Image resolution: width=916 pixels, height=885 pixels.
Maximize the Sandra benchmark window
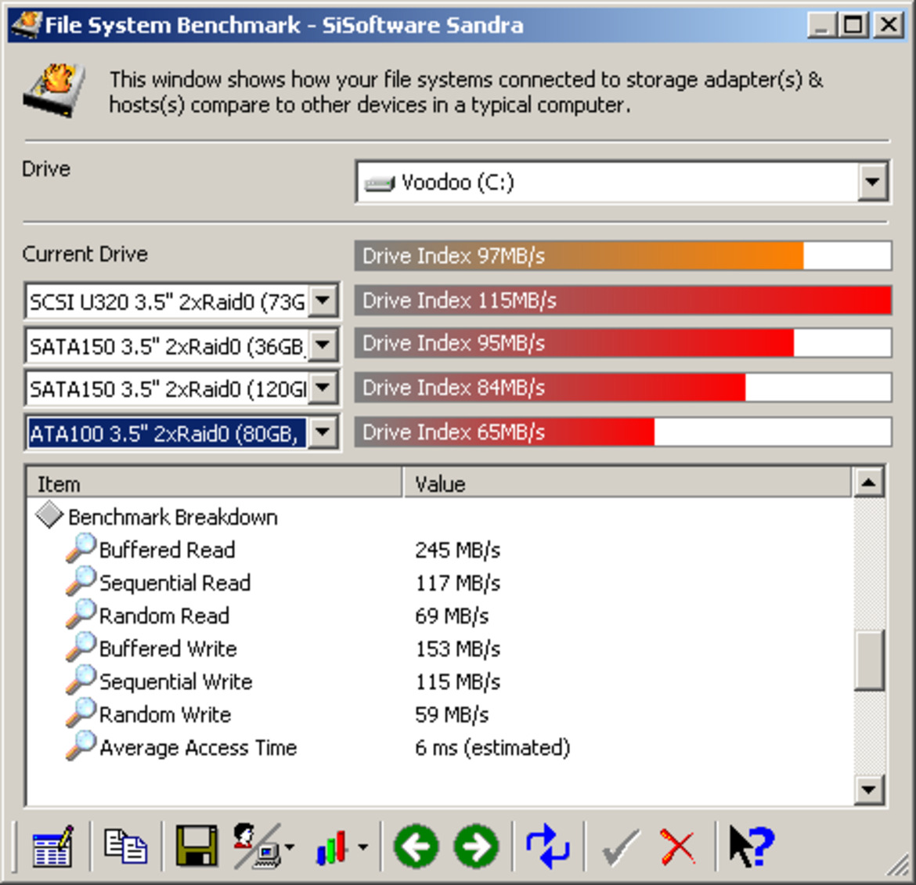pos(853,25)
